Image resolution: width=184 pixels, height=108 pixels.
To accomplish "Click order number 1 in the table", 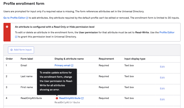I will pos(6,65).
